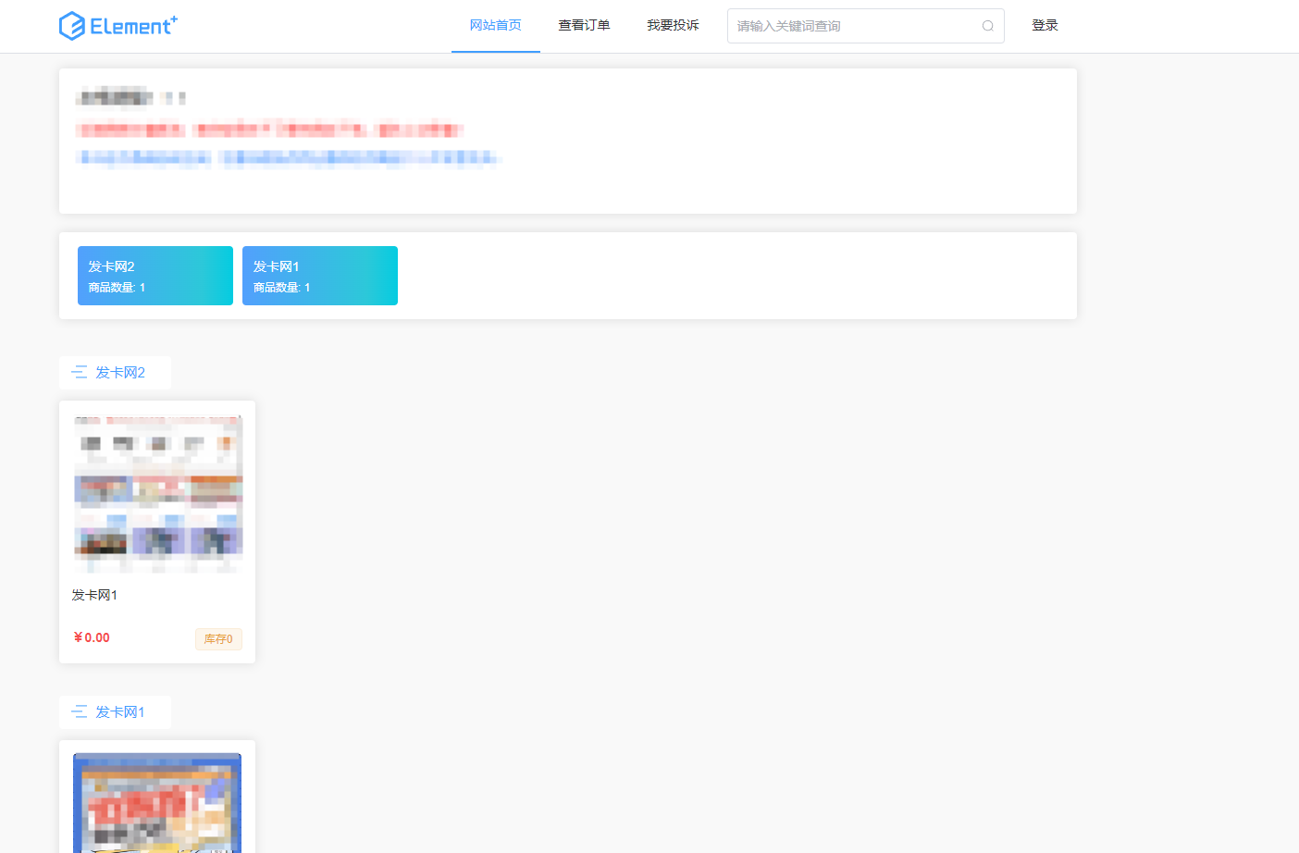
Task: Click the 发卡网1 product title
Action: coord(94,595)
